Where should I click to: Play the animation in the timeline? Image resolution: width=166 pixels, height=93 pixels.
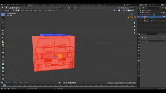coord(71,83)
